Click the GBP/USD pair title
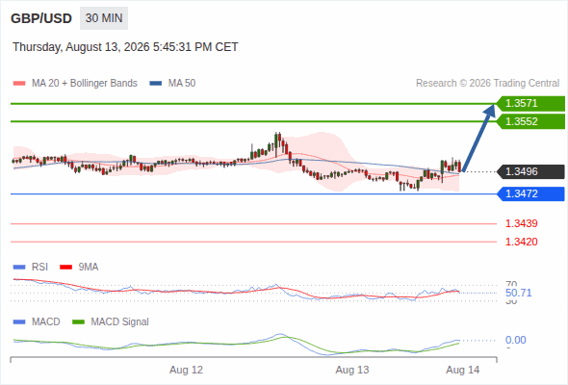Image resolution: width=568 pixels, height=385 pixels. click(x=41, y=18)
